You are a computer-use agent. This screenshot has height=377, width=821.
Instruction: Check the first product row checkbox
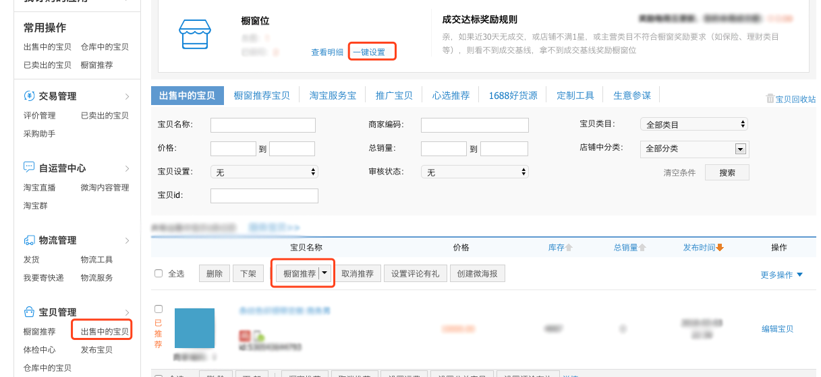click(159, 309)
